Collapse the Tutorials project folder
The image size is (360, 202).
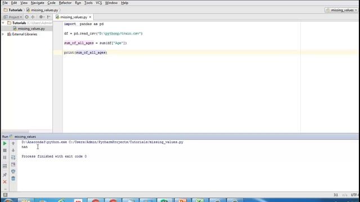[3, 23]
